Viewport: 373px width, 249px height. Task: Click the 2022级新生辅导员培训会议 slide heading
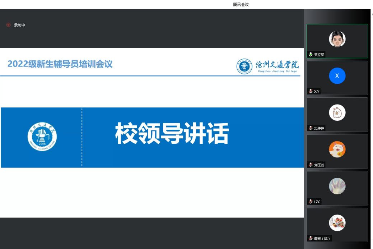tap(60, 64)
